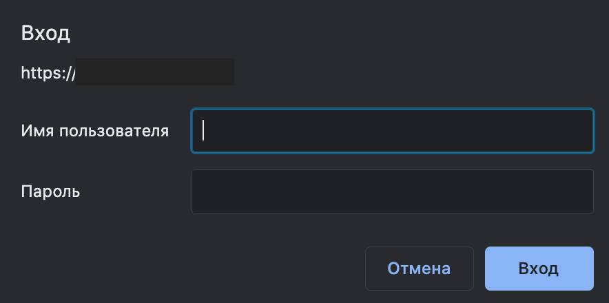This screenshot has height=303, width=609.
Task: Cancel the sign-in dialog with Отмена
Action: coord(419,269)
